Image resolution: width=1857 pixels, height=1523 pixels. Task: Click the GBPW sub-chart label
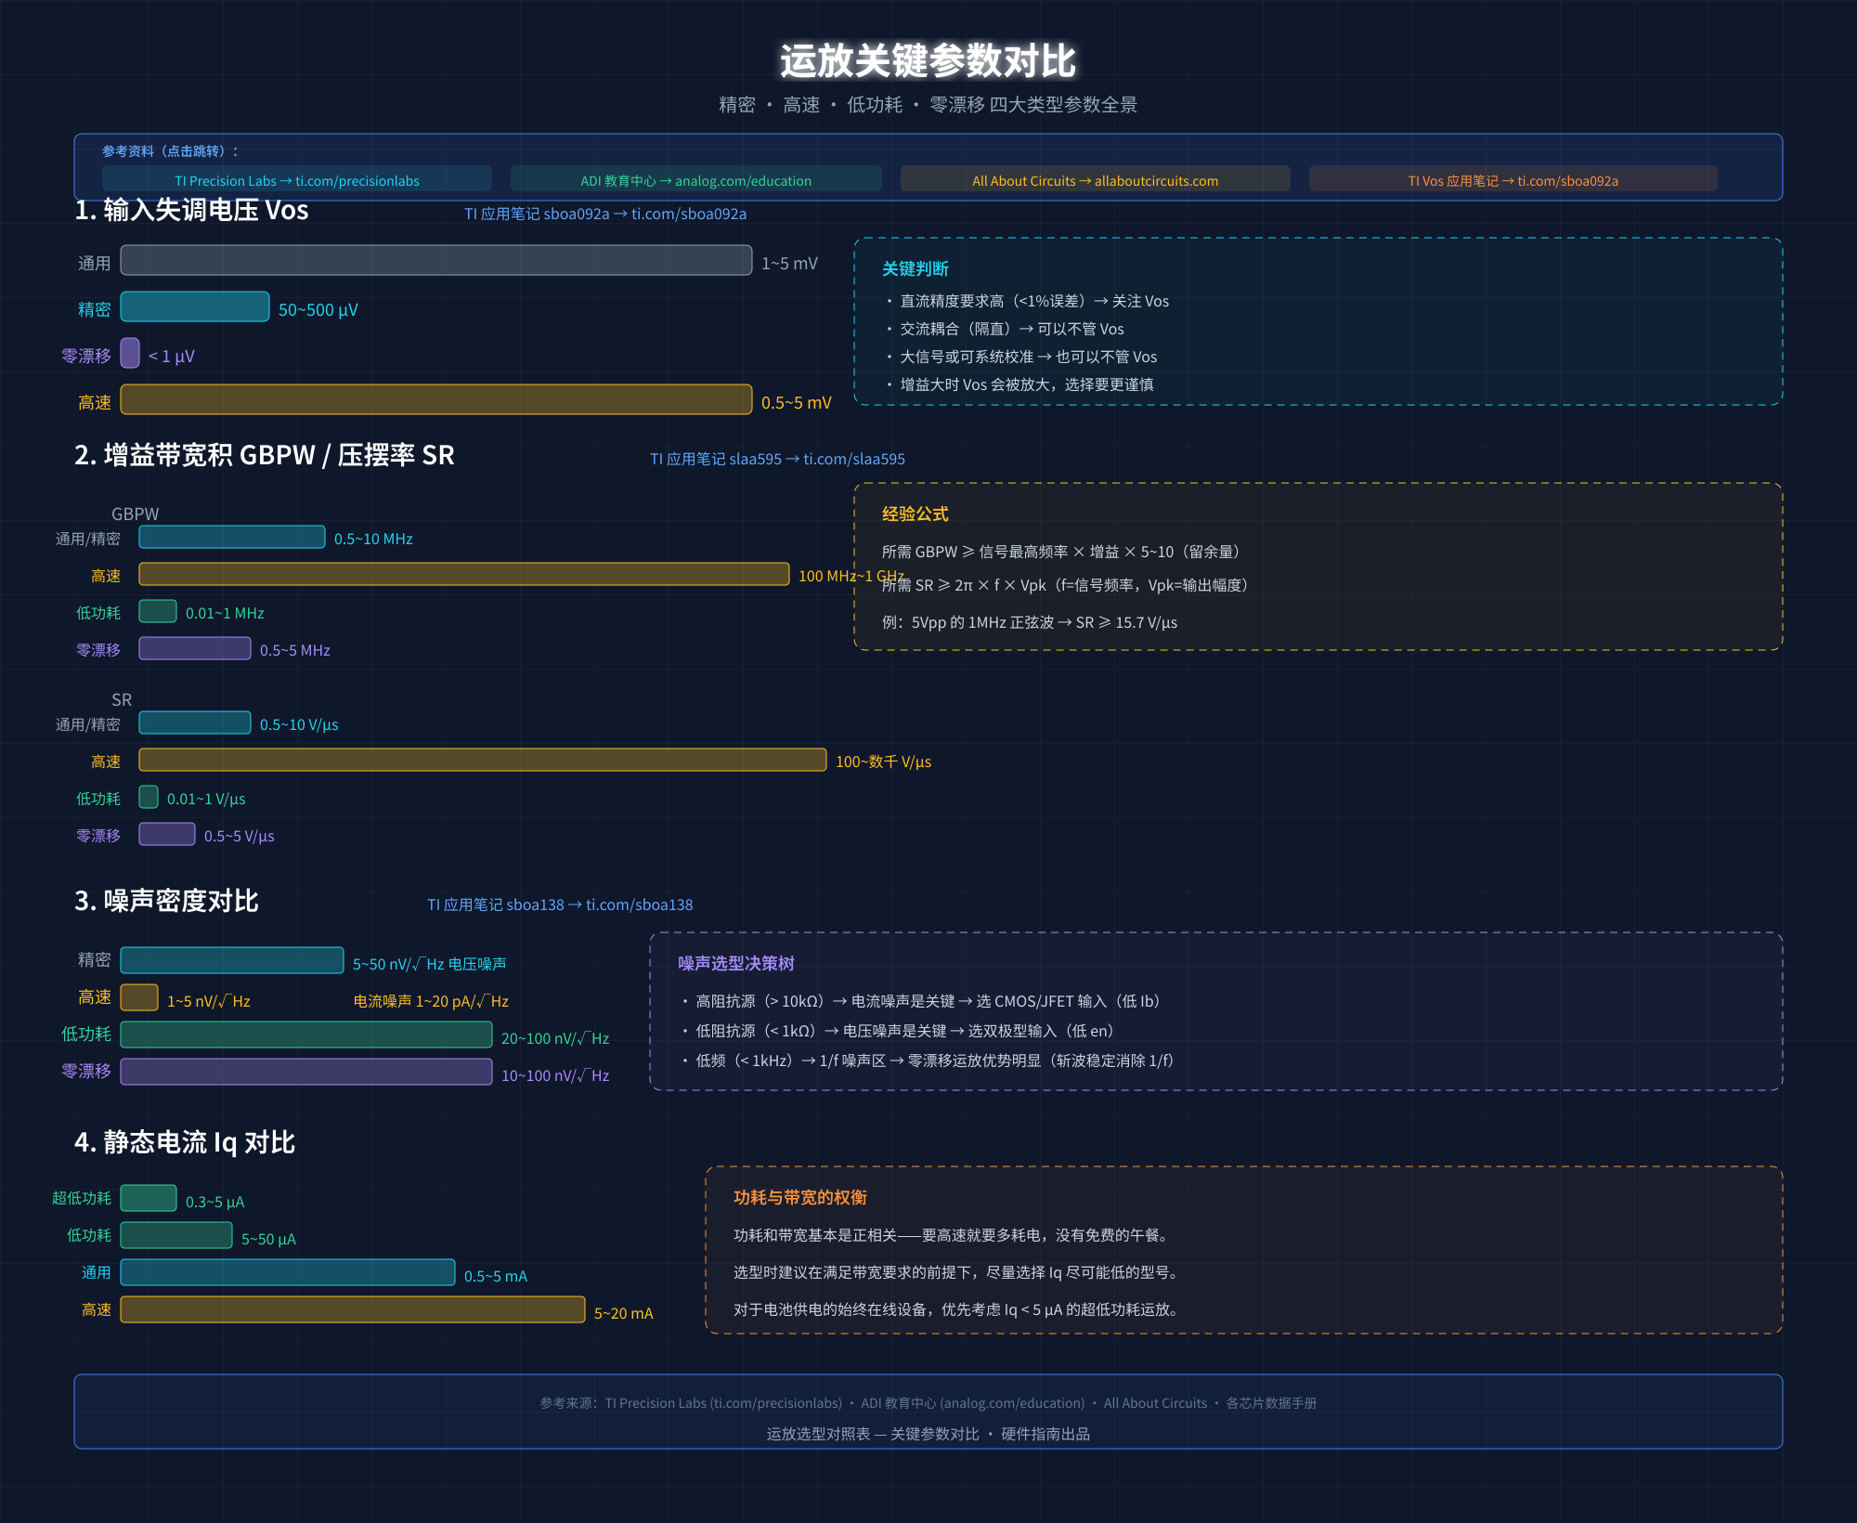pos(136,514)
